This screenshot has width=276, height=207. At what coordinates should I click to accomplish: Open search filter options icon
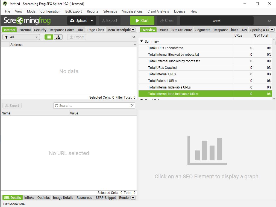[x=132, y=106]
